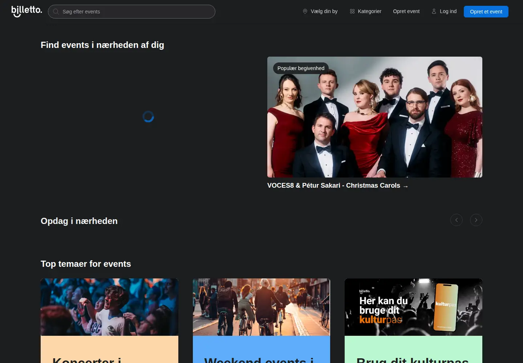The width and height of the screenshot is (523, 363).
Task: Click the 'Opret event' nav link
Action: 406,12
